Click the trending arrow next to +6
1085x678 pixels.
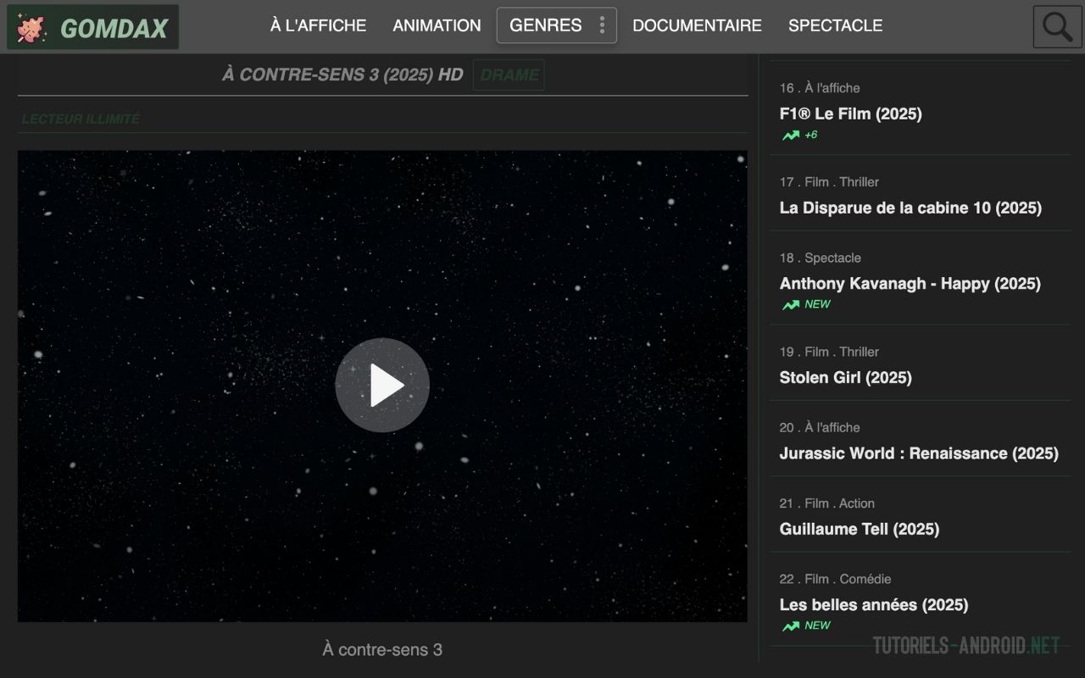pos(791,135)
